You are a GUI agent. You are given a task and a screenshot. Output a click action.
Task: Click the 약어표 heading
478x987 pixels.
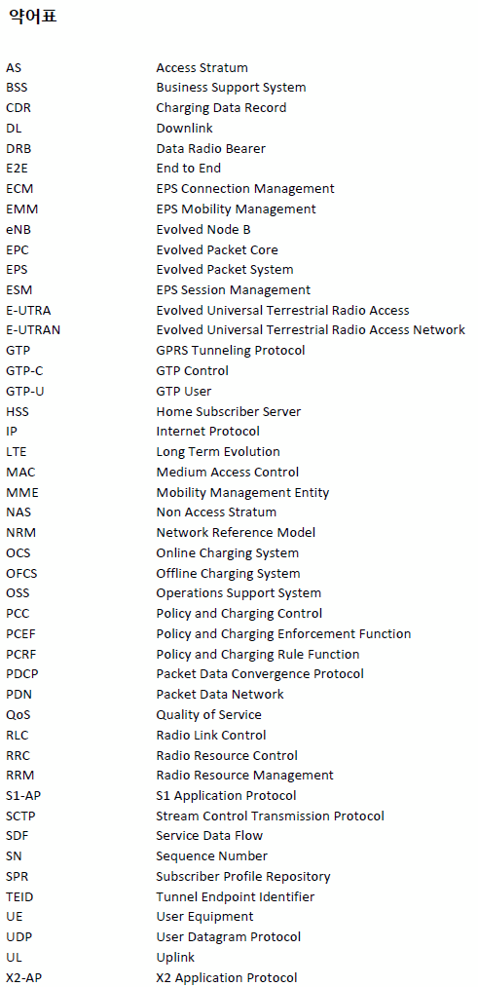(33, 16)
